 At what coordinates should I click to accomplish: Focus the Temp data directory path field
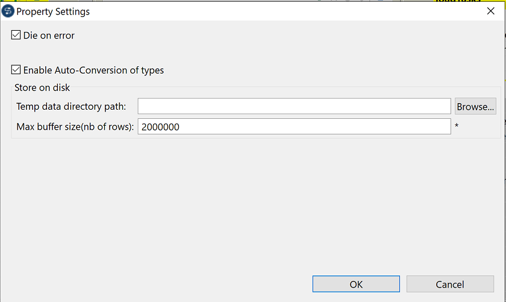click(x=294, y=106)
